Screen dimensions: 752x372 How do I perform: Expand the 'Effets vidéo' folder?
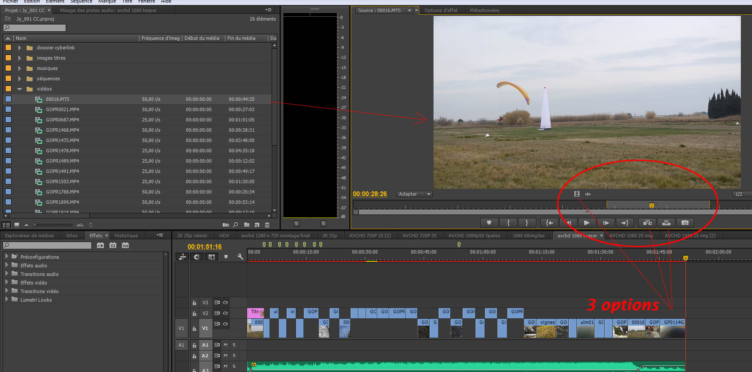pos(7,282)
